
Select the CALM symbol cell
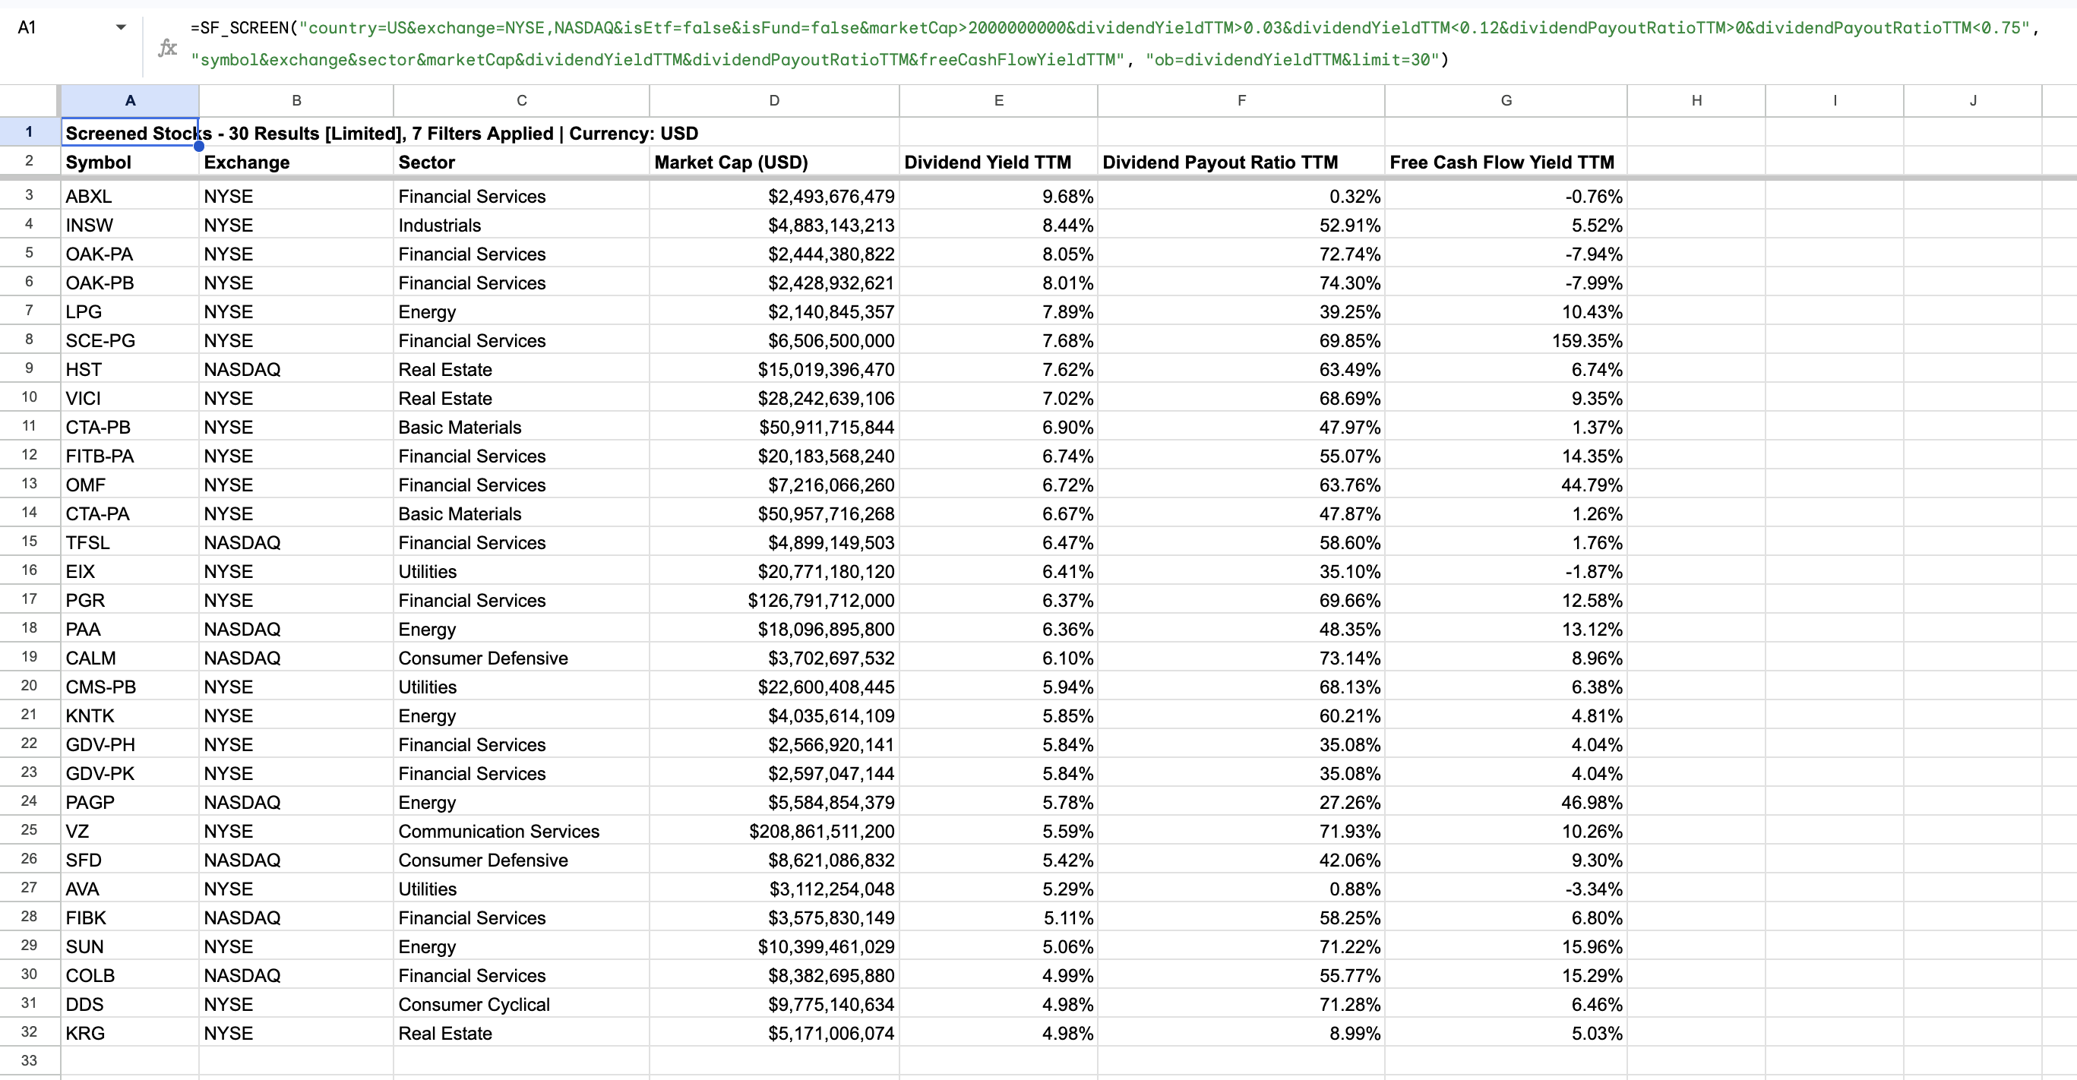130,658
